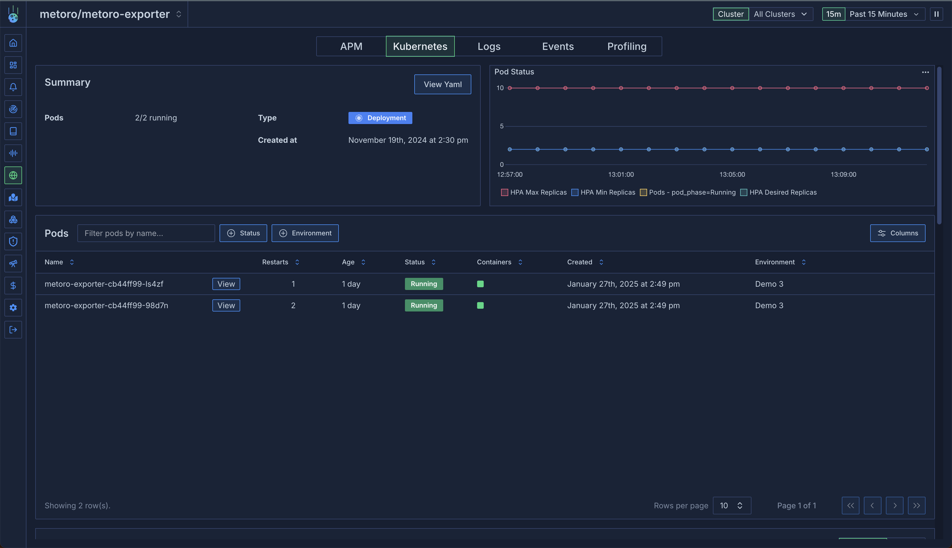Click the logout icon in sidebar
The image size is (952, 548).
tap(13, 330)
